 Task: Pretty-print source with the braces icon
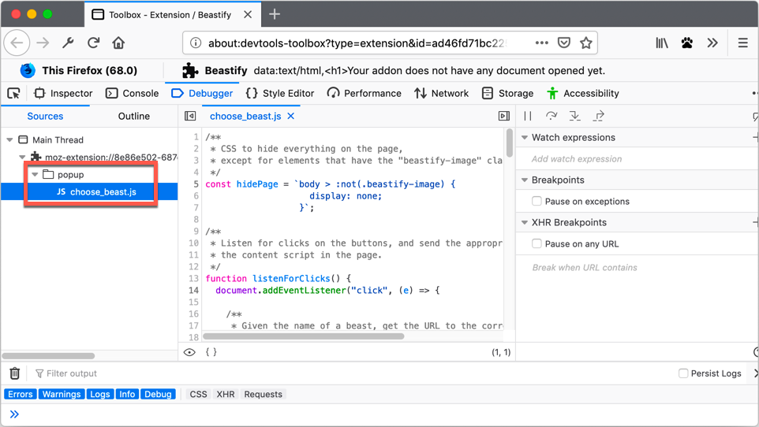211,352
